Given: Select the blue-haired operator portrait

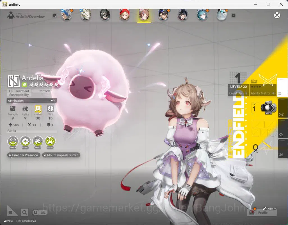Looking at the screenshot, I should 66,15.
